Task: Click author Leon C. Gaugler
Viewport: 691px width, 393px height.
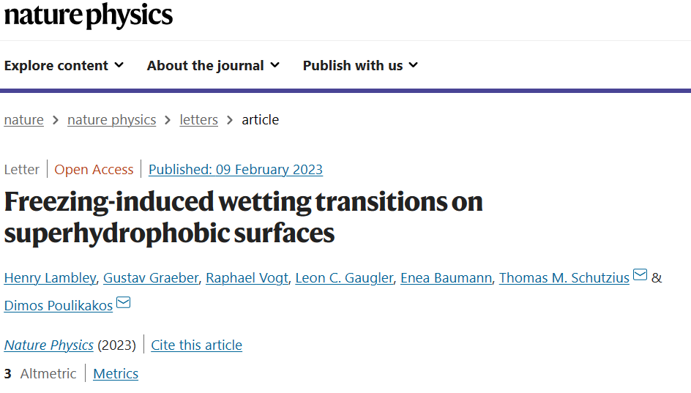Action: click(344, 278)
